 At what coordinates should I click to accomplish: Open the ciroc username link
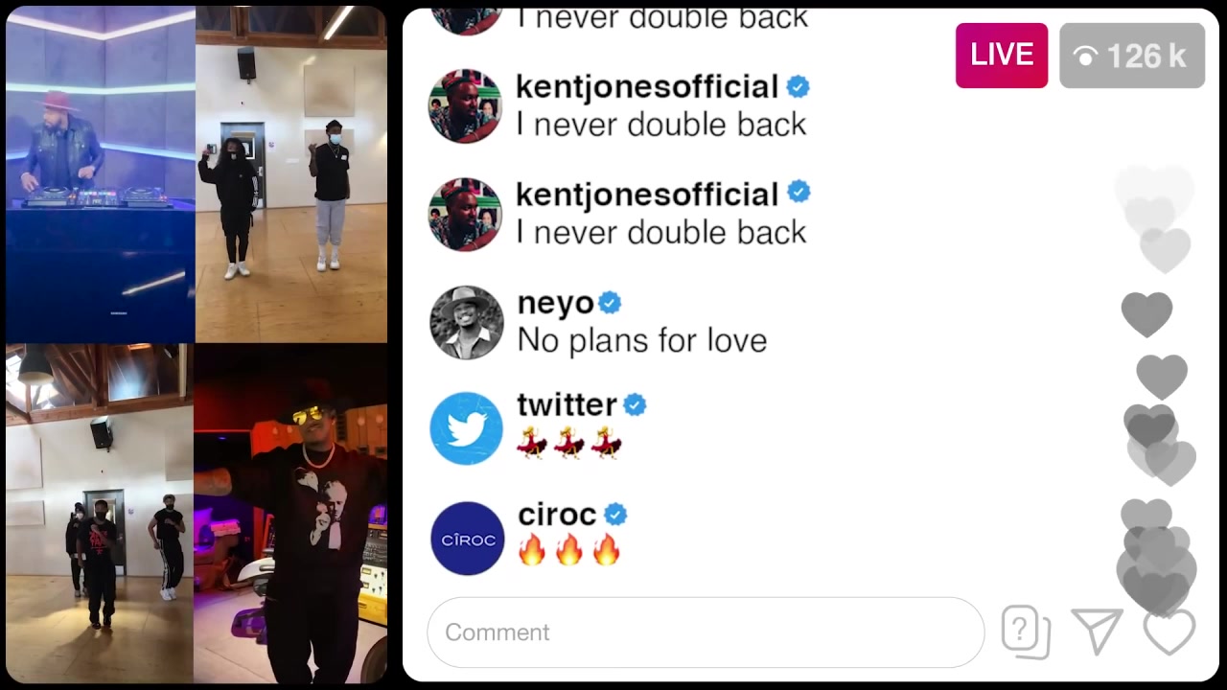557,515
